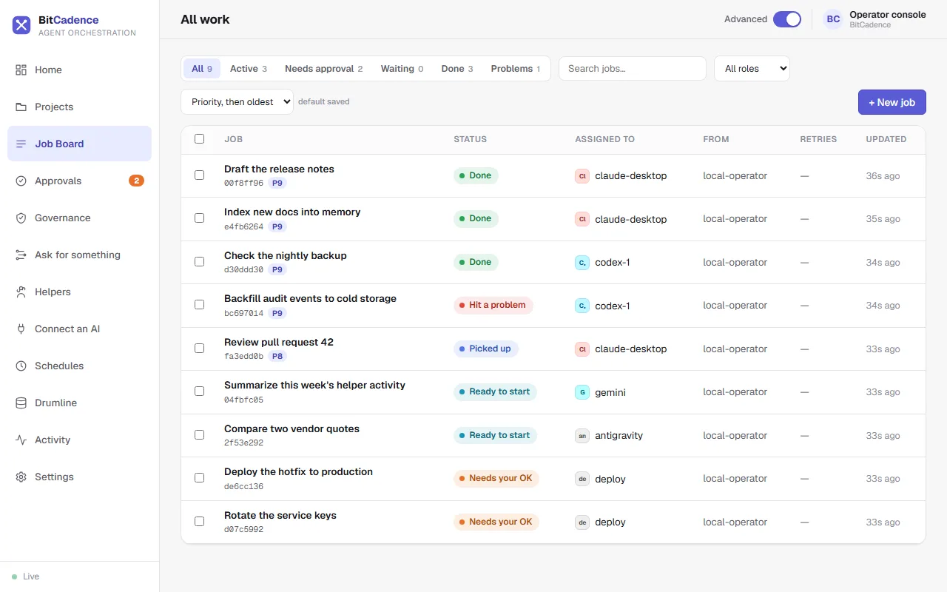Switch to the Done tab
The image size is (947, 592).
pos(457,69)
